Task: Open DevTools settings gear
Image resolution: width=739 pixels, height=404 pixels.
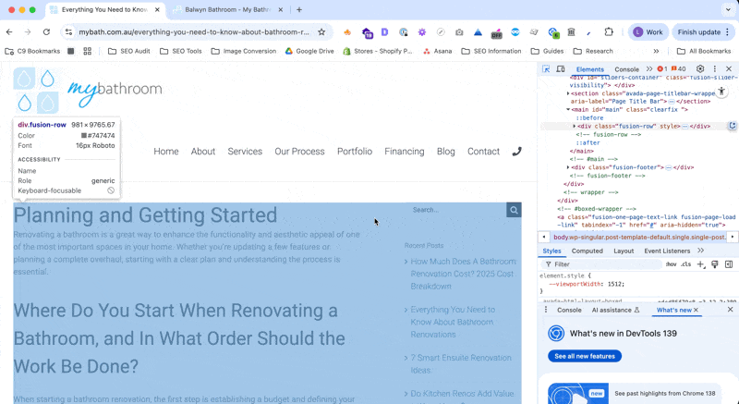Action: click(x=699, y=69)
